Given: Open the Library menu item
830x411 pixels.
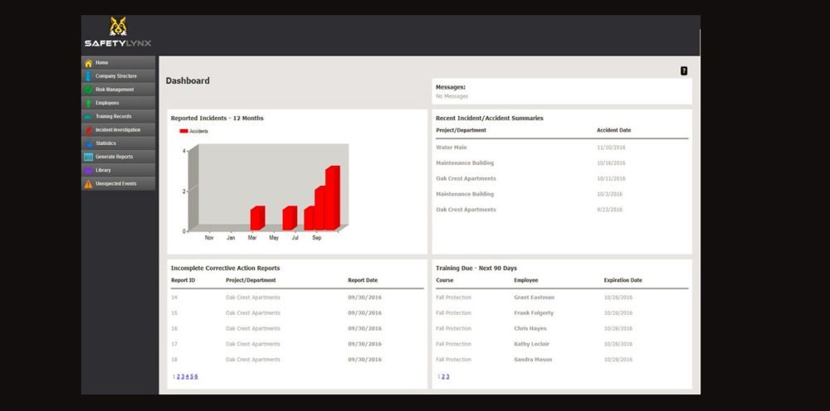Looking at the screenshot, I should (103, 170).
